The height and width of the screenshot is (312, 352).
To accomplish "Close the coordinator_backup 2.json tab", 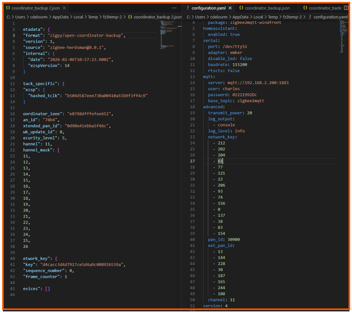I will tap(64, 8).
